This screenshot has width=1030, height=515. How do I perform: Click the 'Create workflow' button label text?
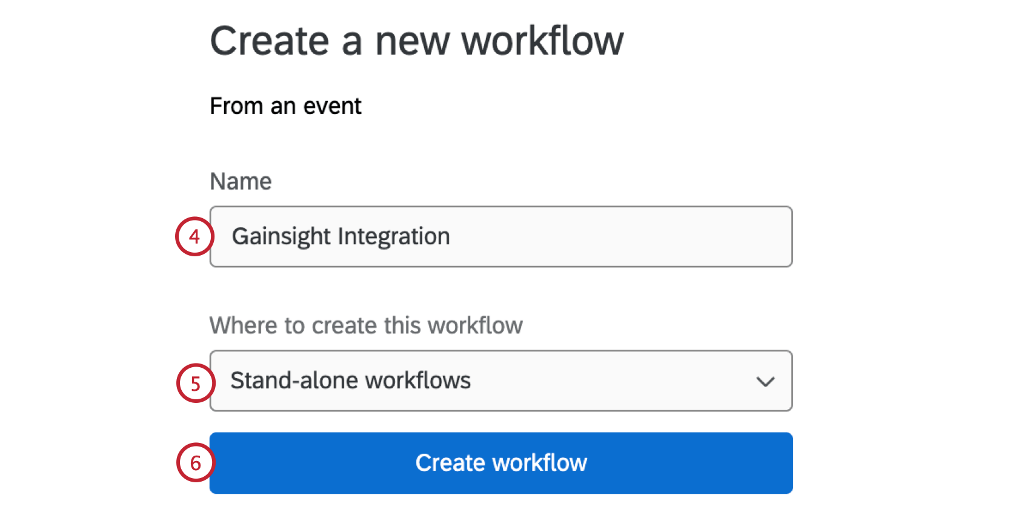click(501, 463)
